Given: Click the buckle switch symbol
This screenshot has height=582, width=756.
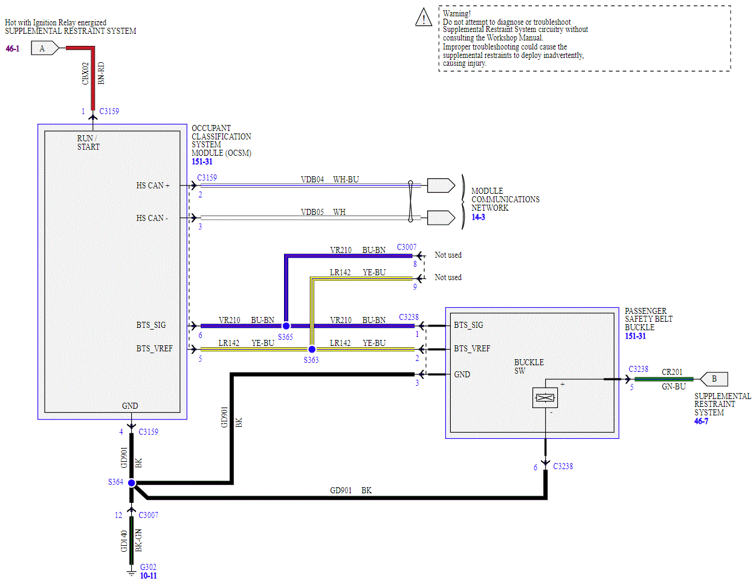Looking at the screenshot, I should point(545,398).
